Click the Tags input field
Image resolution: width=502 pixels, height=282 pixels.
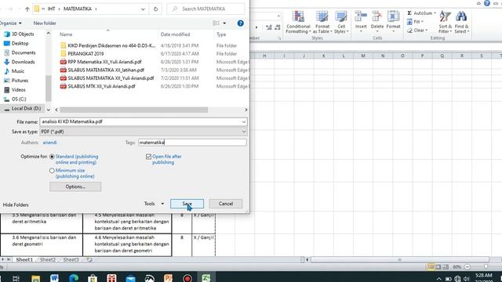coord(192,143)
